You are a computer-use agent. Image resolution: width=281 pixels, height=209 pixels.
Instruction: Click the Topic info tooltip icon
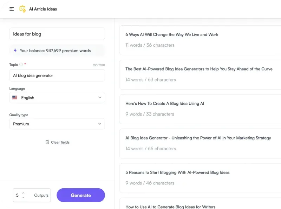[21, 65]
